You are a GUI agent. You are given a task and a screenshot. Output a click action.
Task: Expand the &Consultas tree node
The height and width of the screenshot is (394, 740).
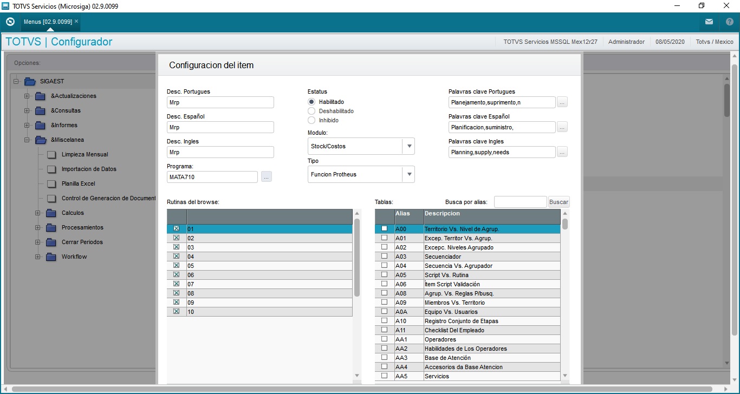pos(27,110)
